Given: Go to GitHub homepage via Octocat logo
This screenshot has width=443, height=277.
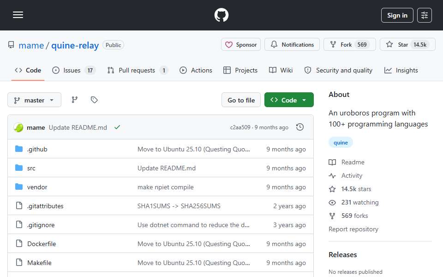Looking at the screenshot, I should [221, 15].
